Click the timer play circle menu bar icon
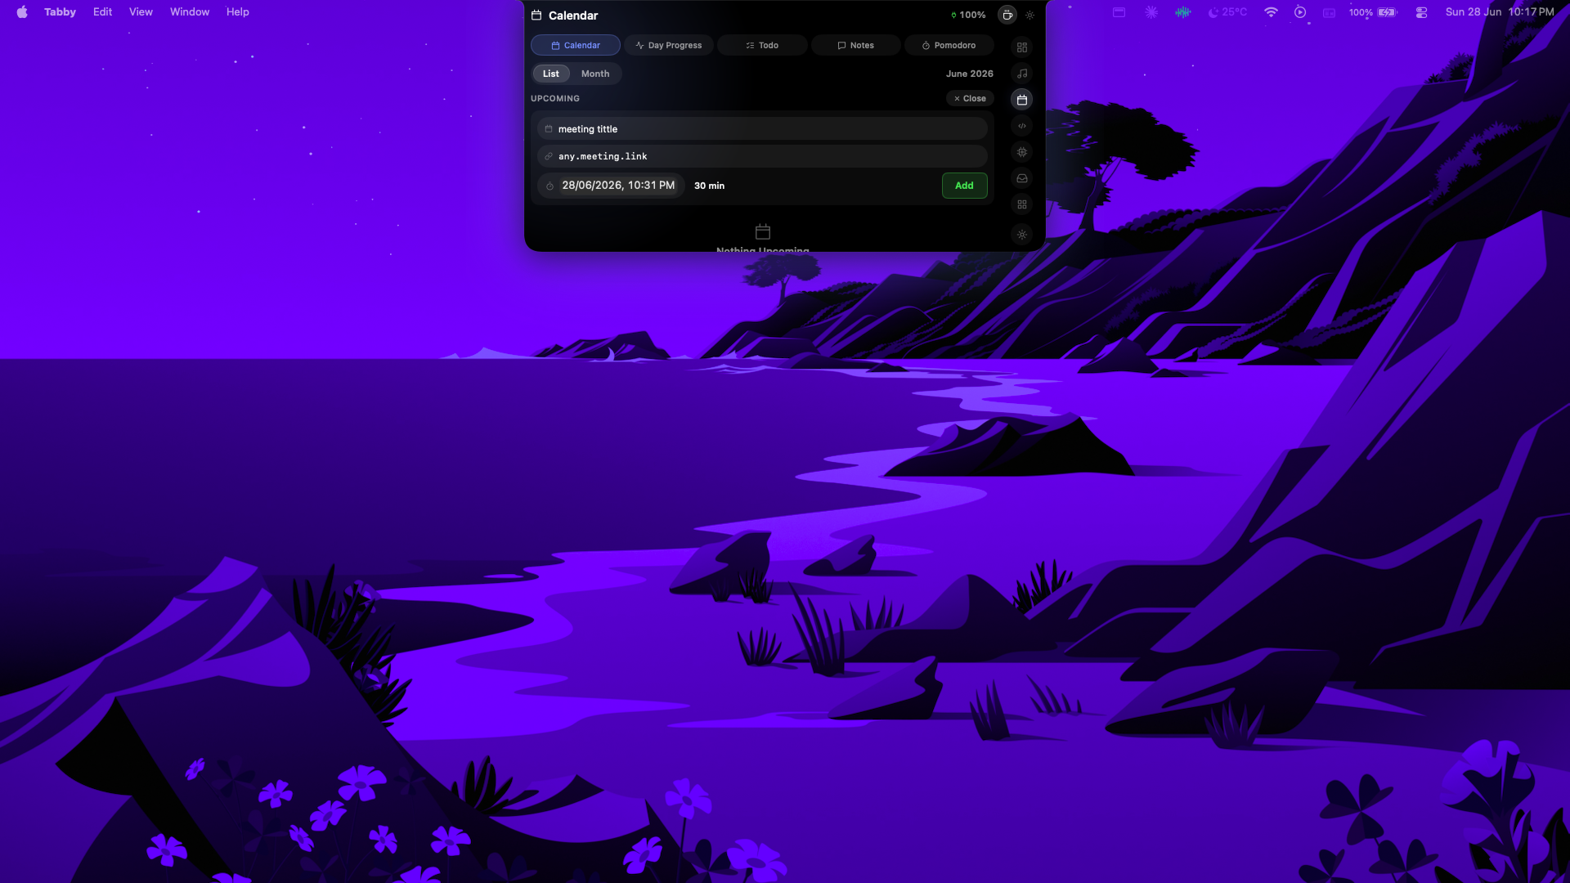The height and width of the screenshot is (883, 1570). [x=1300, y=12]
